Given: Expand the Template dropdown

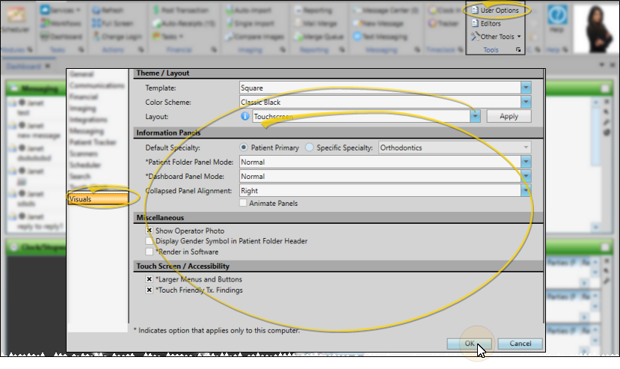Looking at the screenshot, I should coord(526,88).
